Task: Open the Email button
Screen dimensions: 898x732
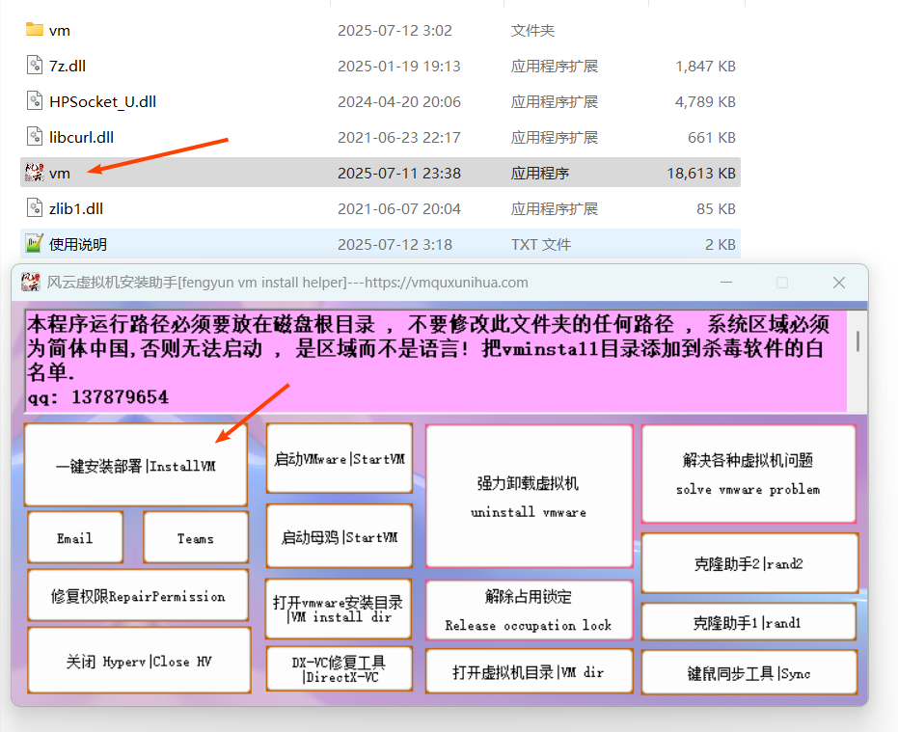Action: click(75, 538)
